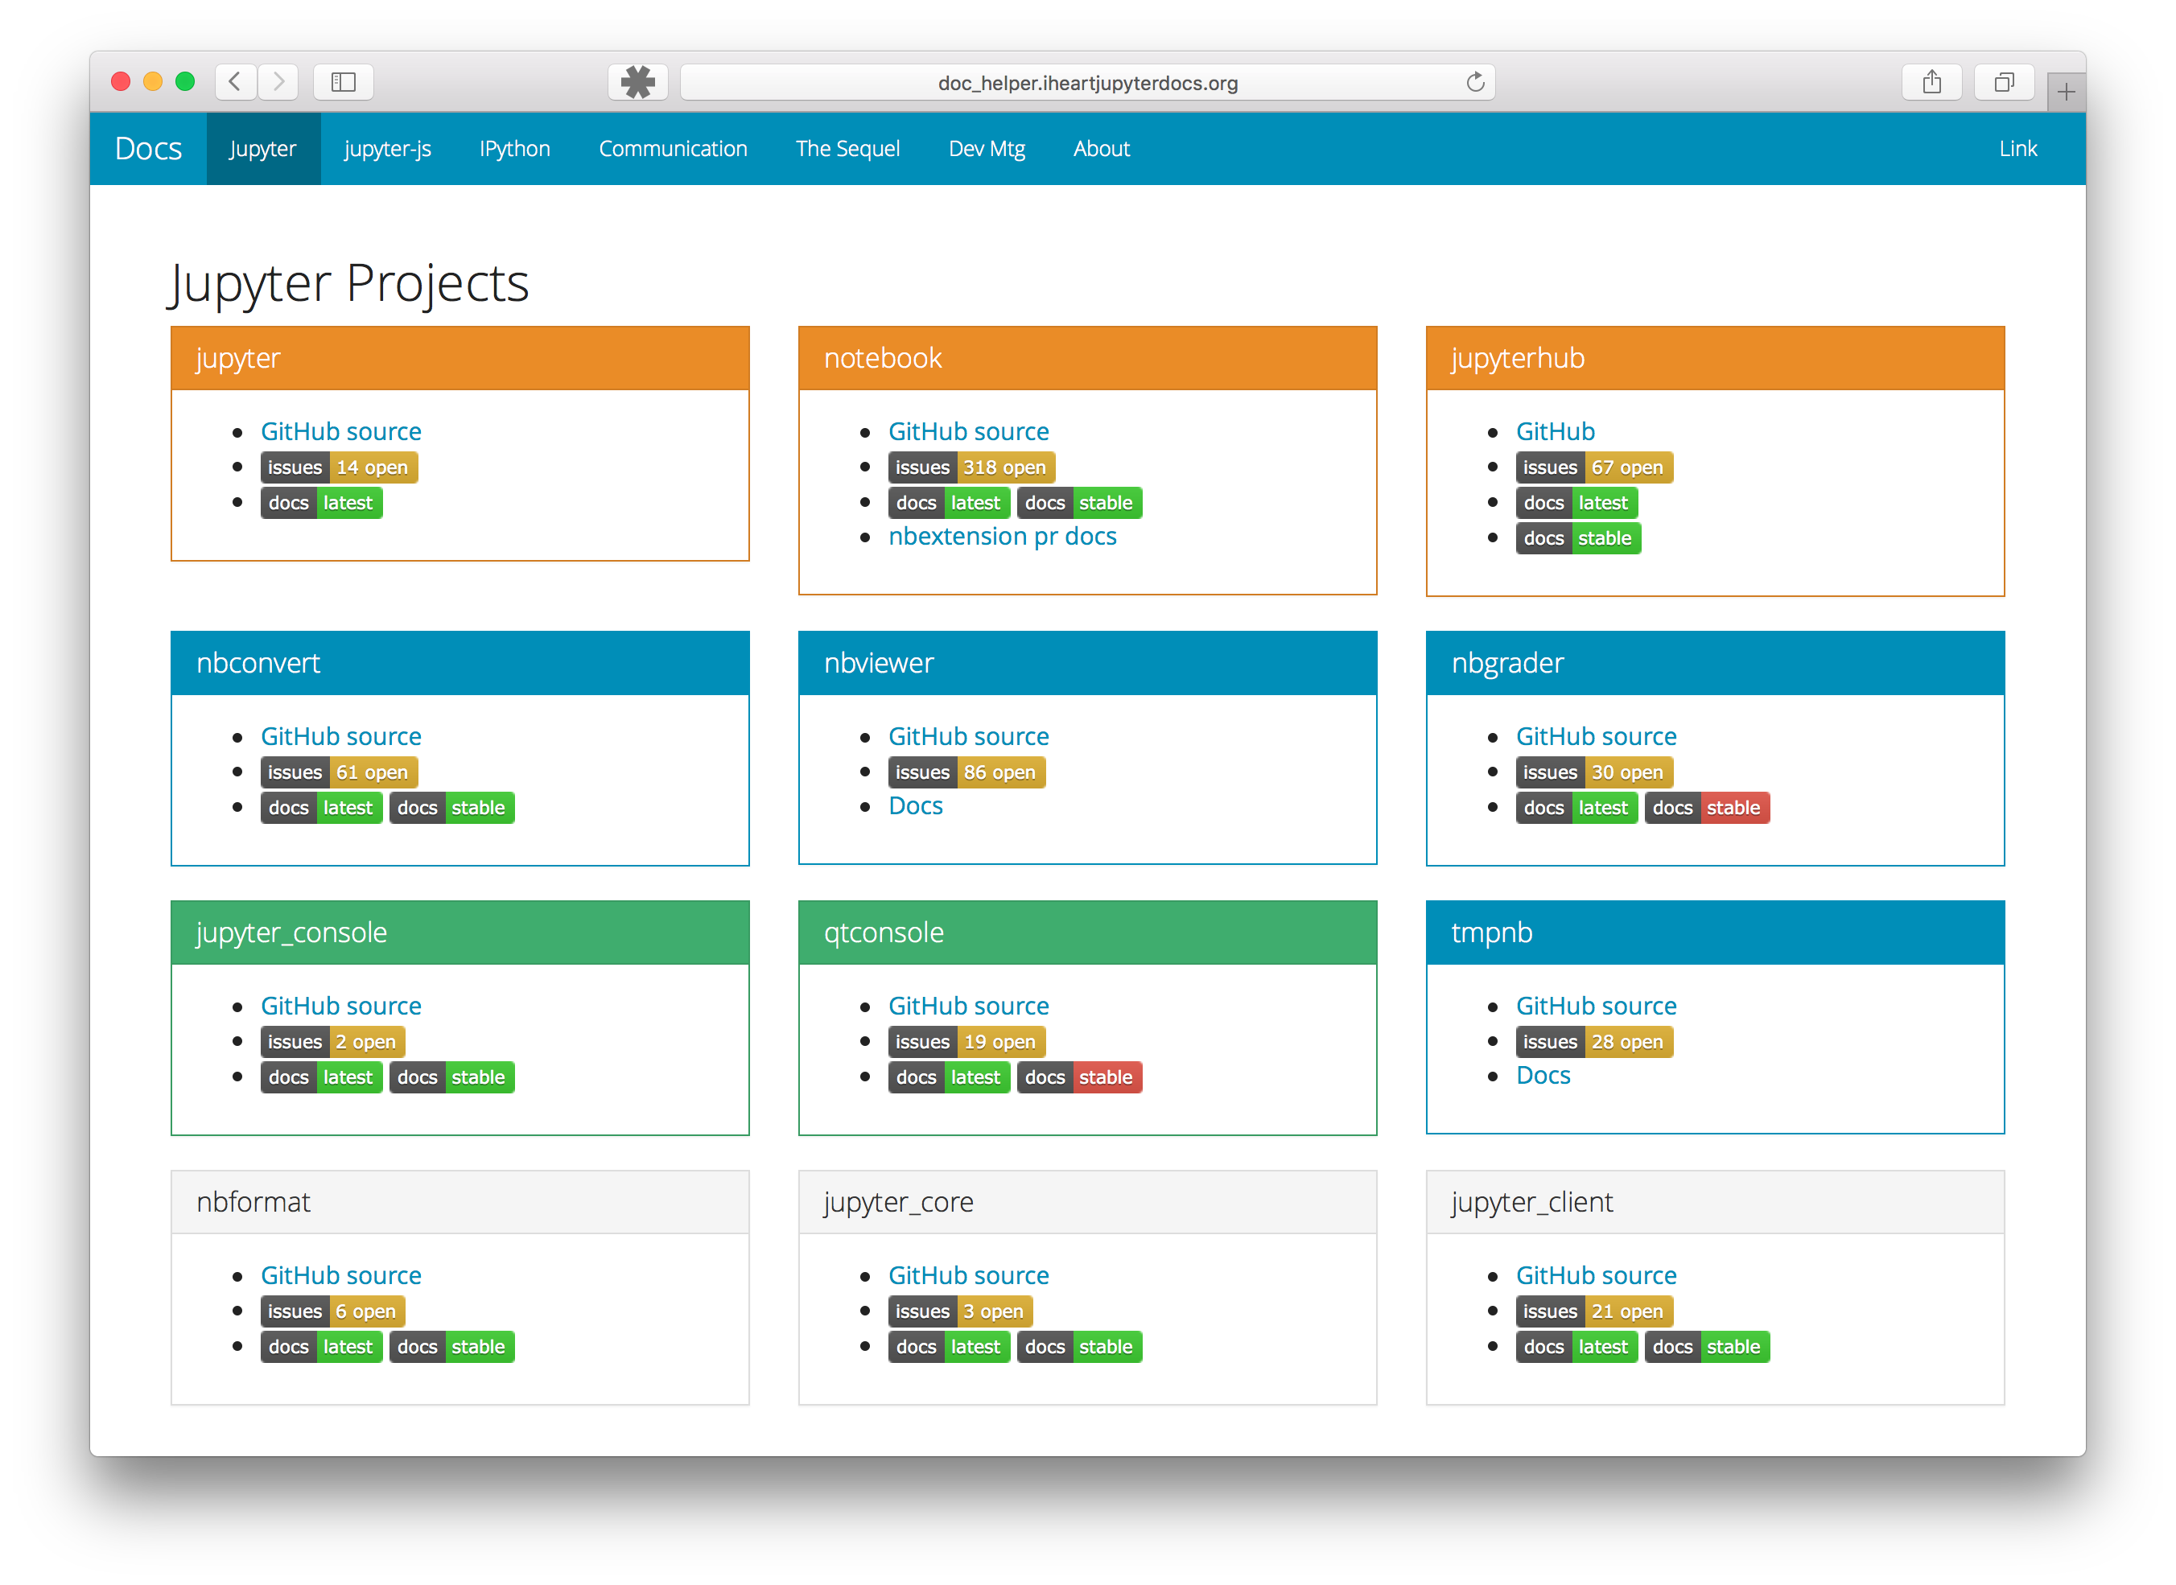Click nbgrader red docs stable badge
The image size is (2176, 1585).
pyautogui.click(x=1707, y=808)
